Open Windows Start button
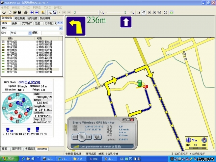Screen dimensions: 216x162 (x=9, y=159)
